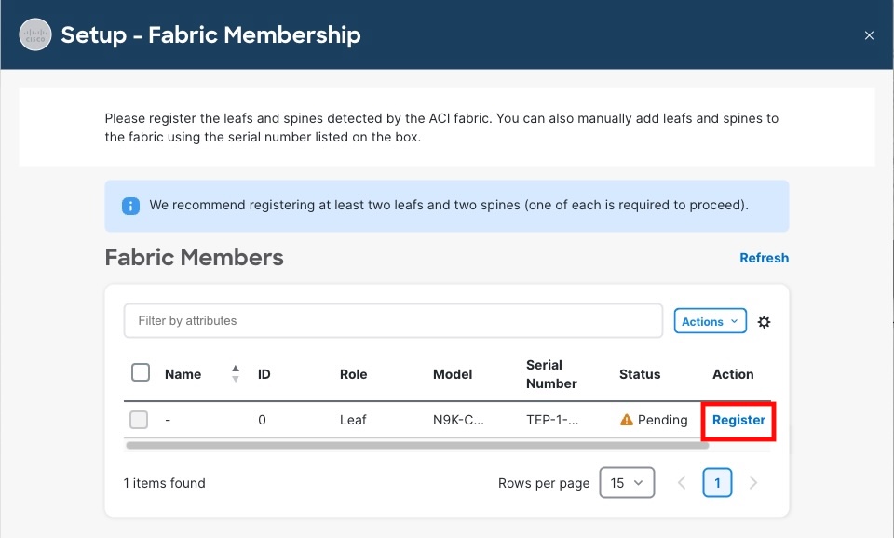894x538 pixels.
Task: Select the checkbox for the Leaf row
Action: 139,420
